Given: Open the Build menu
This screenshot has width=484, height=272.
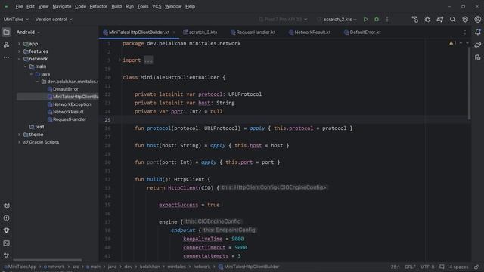Looking at the screenshot, I should coord(116,7).
